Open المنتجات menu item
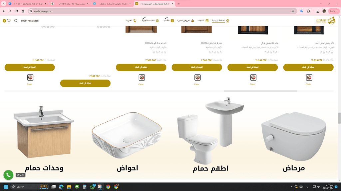Viewport: 341px width, 191px height. coord(203,21)
